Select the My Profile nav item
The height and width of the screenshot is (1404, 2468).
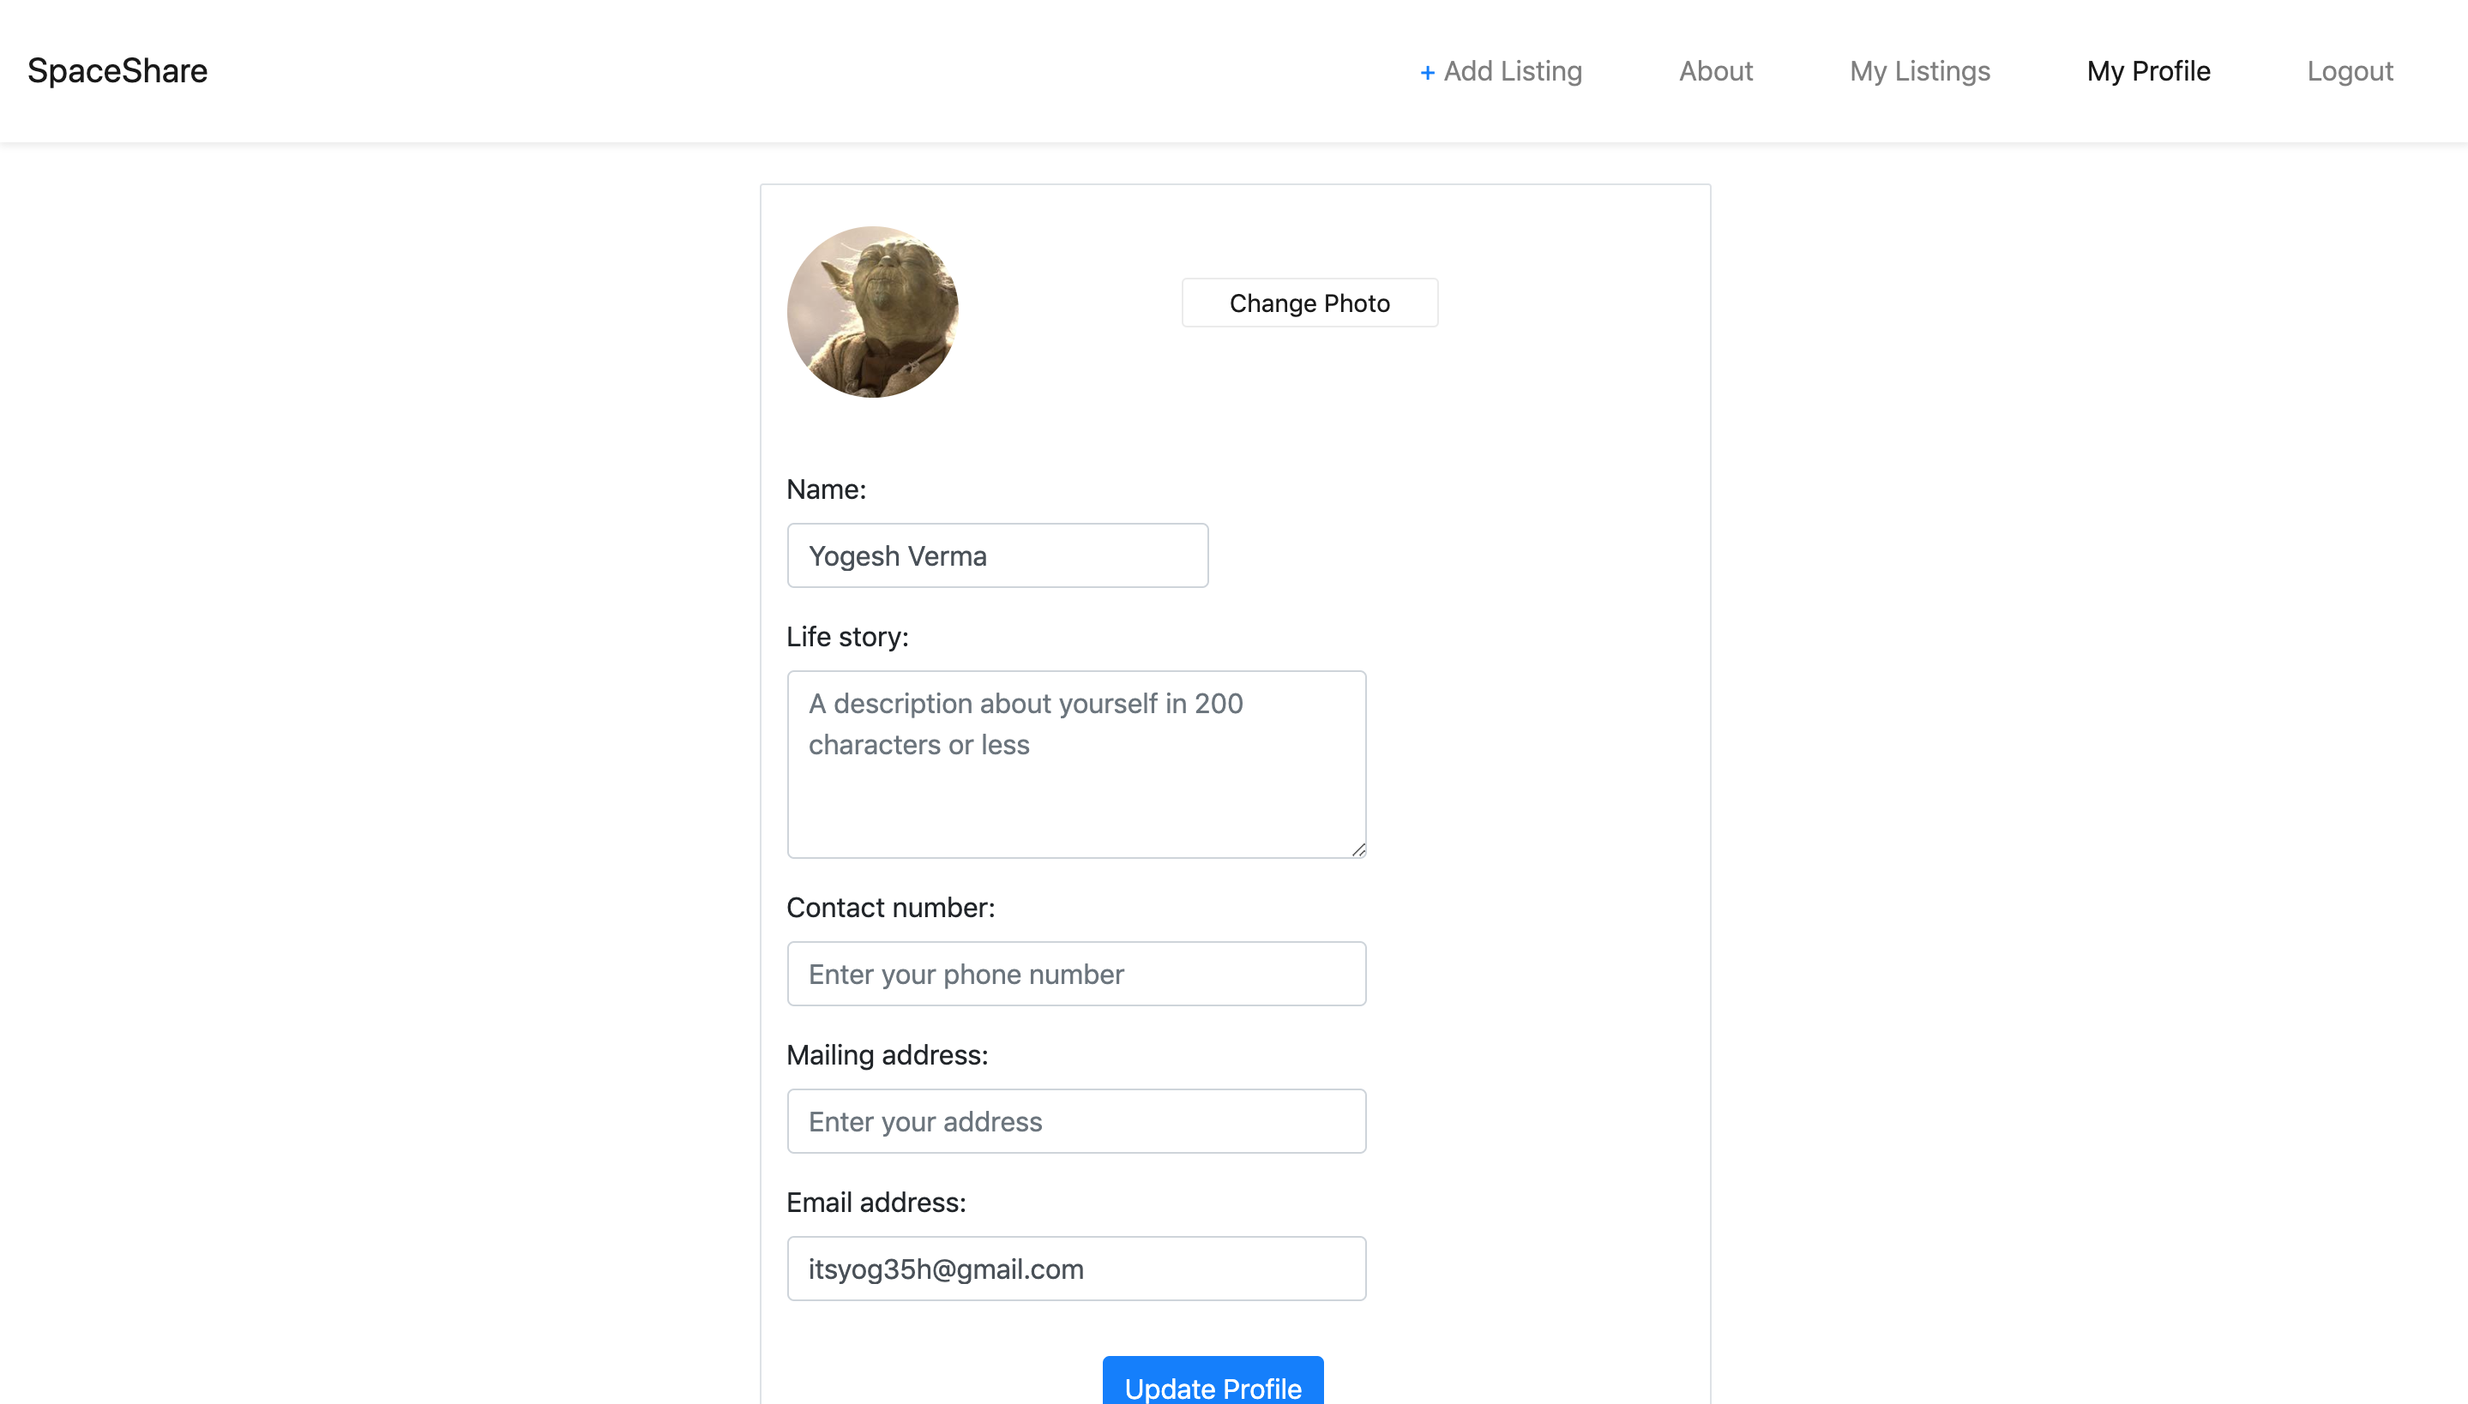(2148, 71)
